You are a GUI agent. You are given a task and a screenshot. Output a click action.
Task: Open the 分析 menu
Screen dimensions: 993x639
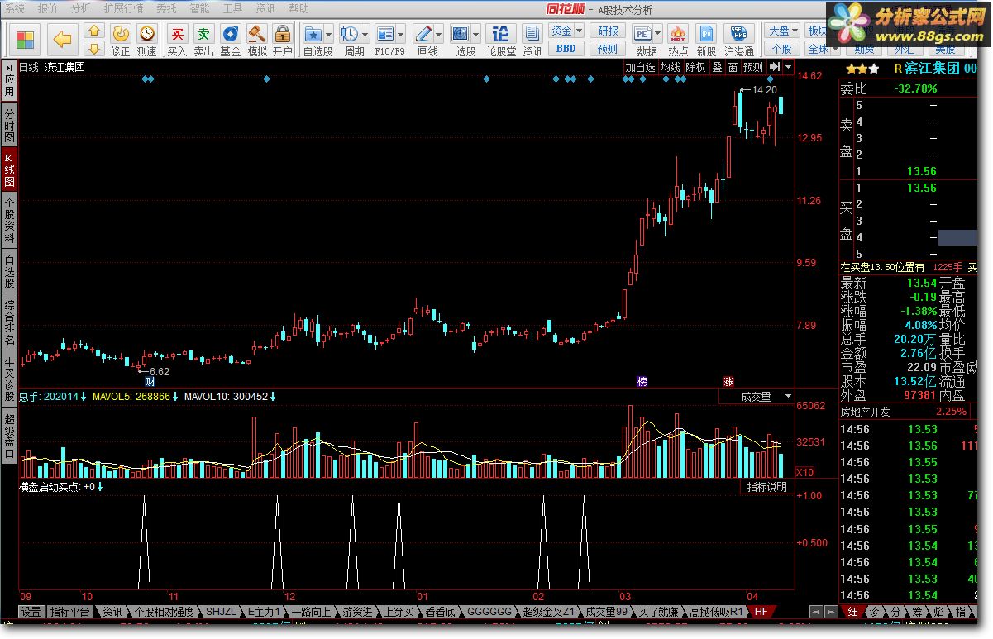80,8
